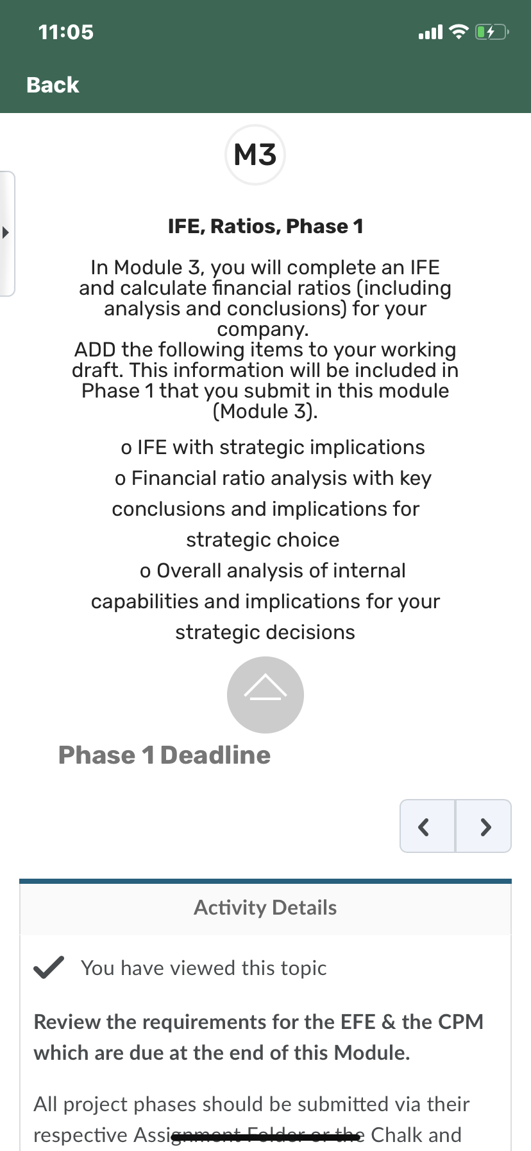Image resolution: width=531 pixels, height=1151 pixels.
Task: Select the IFE, Ratios, Phase 1 title
Action: coord(265,226)
